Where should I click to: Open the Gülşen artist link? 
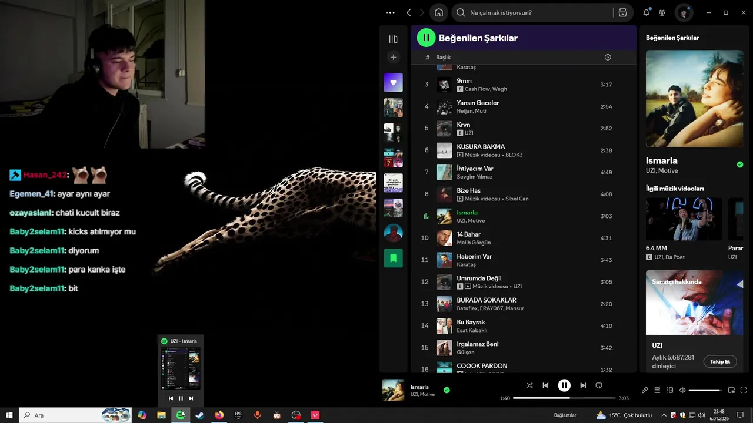[465, 352]
